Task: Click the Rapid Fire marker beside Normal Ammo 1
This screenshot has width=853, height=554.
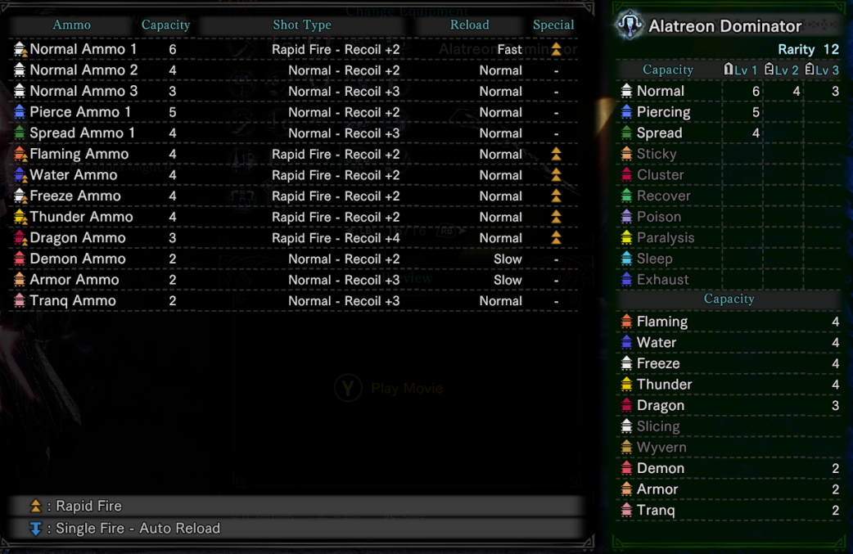Action: click(556, 49)
